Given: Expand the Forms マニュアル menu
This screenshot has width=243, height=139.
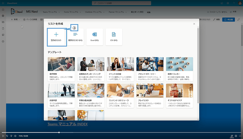Looking at the screenshot, I should tap(73, 12).
